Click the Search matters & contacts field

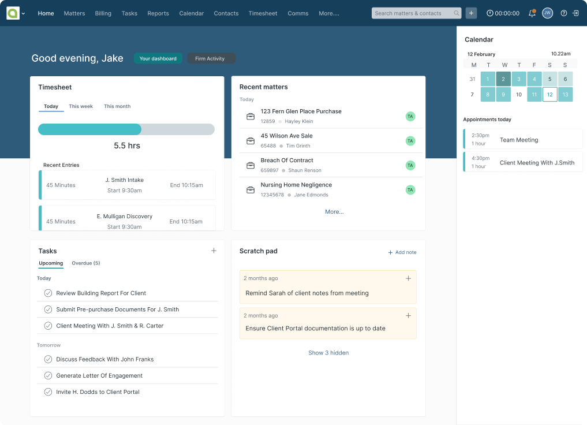click(411, 13)
